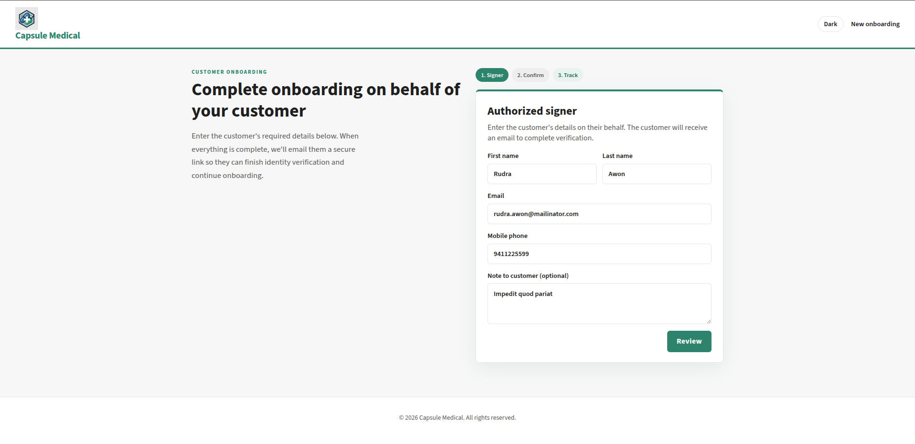Screen dimensions: 915x444
Task: Click the Note to customer textarea
Action: click(x=600, y=304)
